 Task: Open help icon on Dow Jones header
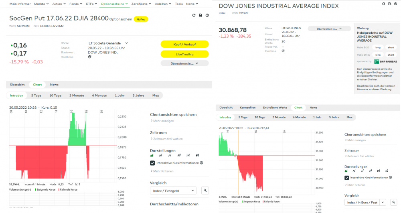(396, 4)
